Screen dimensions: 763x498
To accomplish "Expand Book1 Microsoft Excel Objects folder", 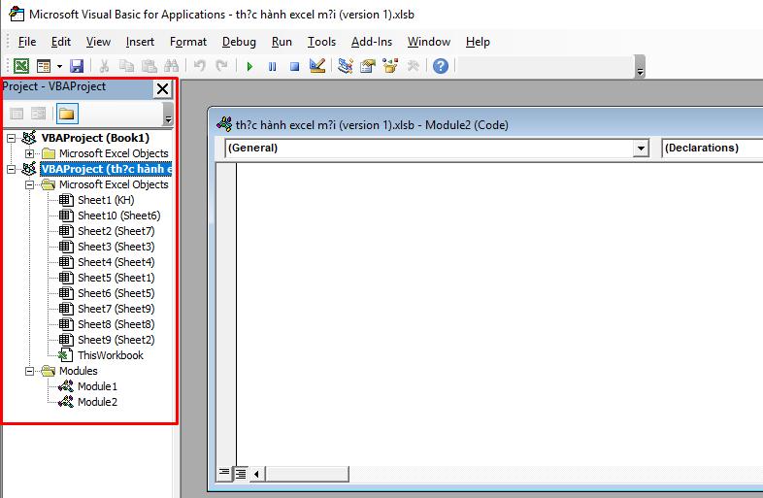I will 30,153.
